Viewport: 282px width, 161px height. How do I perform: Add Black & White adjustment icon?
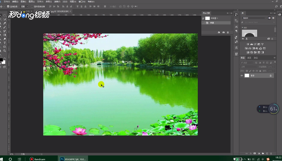coord(254,48)
